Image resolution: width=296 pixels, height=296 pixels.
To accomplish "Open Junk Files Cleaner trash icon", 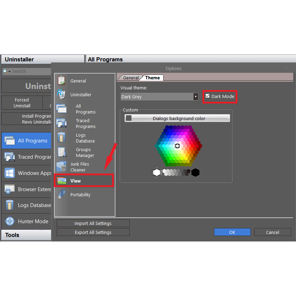I will coord(61,167).
